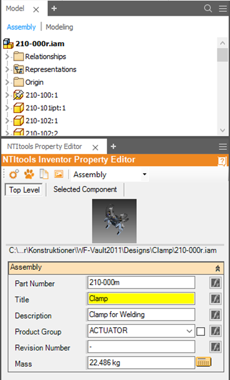Click the yellow Title field containing Clamp
230x380 pixels.
tap(141, 299)
